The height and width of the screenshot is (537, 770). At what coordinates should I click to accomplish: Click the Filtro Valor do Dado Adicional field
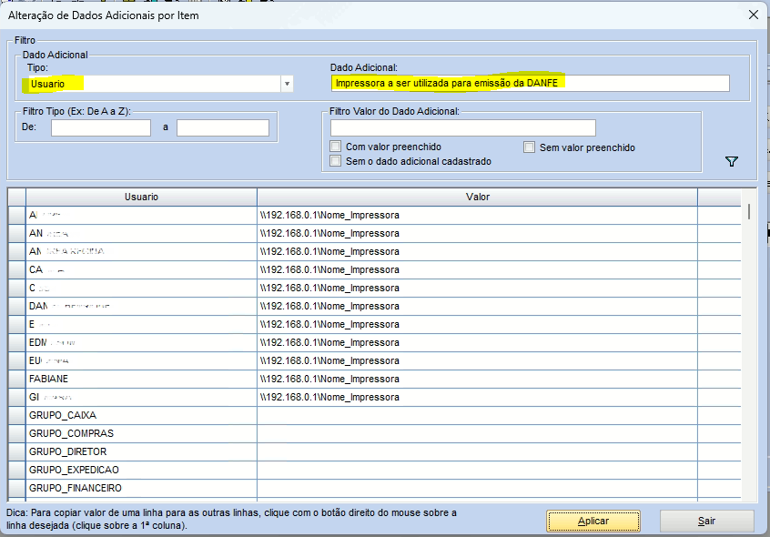coord(462,127)
